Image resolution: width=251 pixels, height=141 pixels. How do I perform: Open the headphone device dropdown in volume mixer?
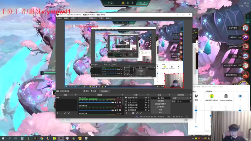pyautogui.click(x=202, y=100)
